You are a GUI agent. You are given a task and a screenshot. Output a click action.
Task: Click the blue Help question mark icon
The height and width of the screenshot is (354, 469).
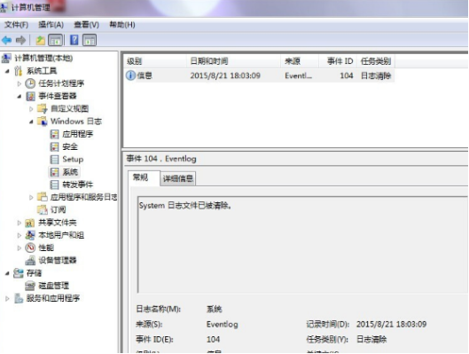pos(74,40)
